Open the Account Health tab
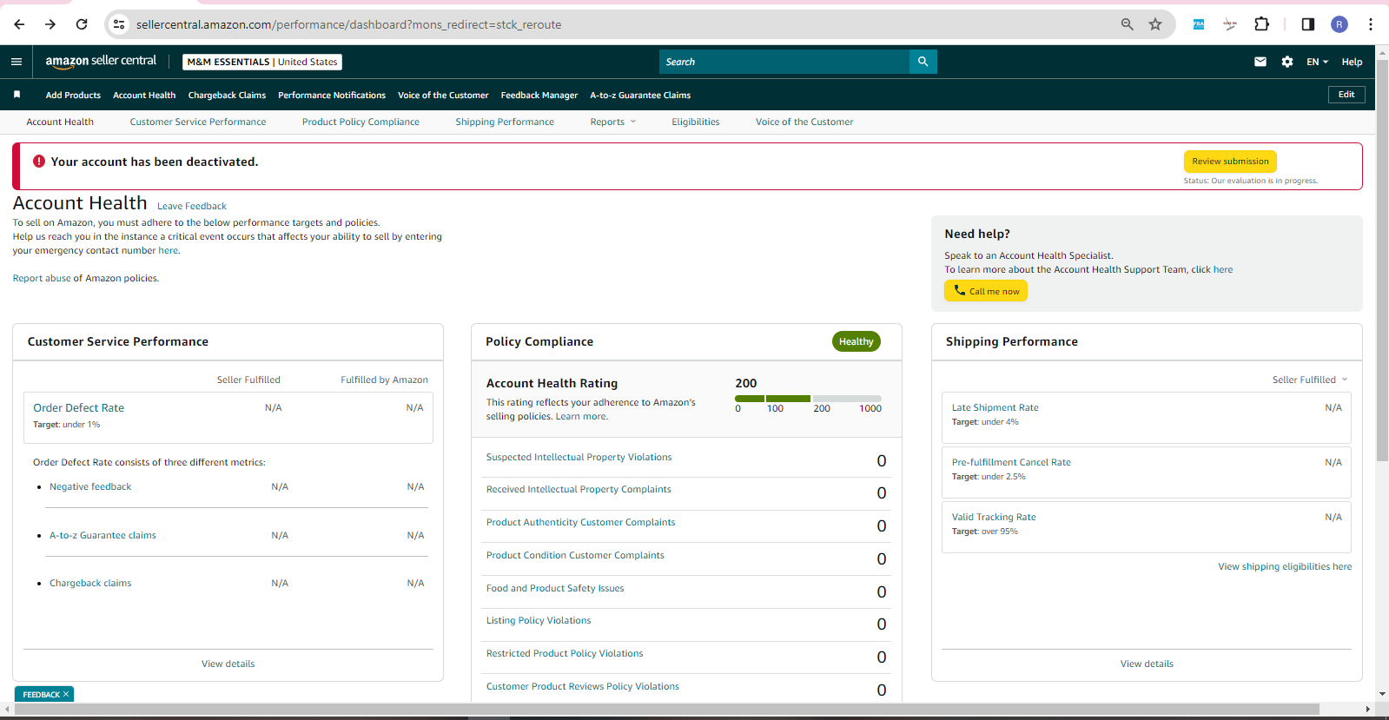Screen dimensions: 1389x720 [x=60, y=122]
